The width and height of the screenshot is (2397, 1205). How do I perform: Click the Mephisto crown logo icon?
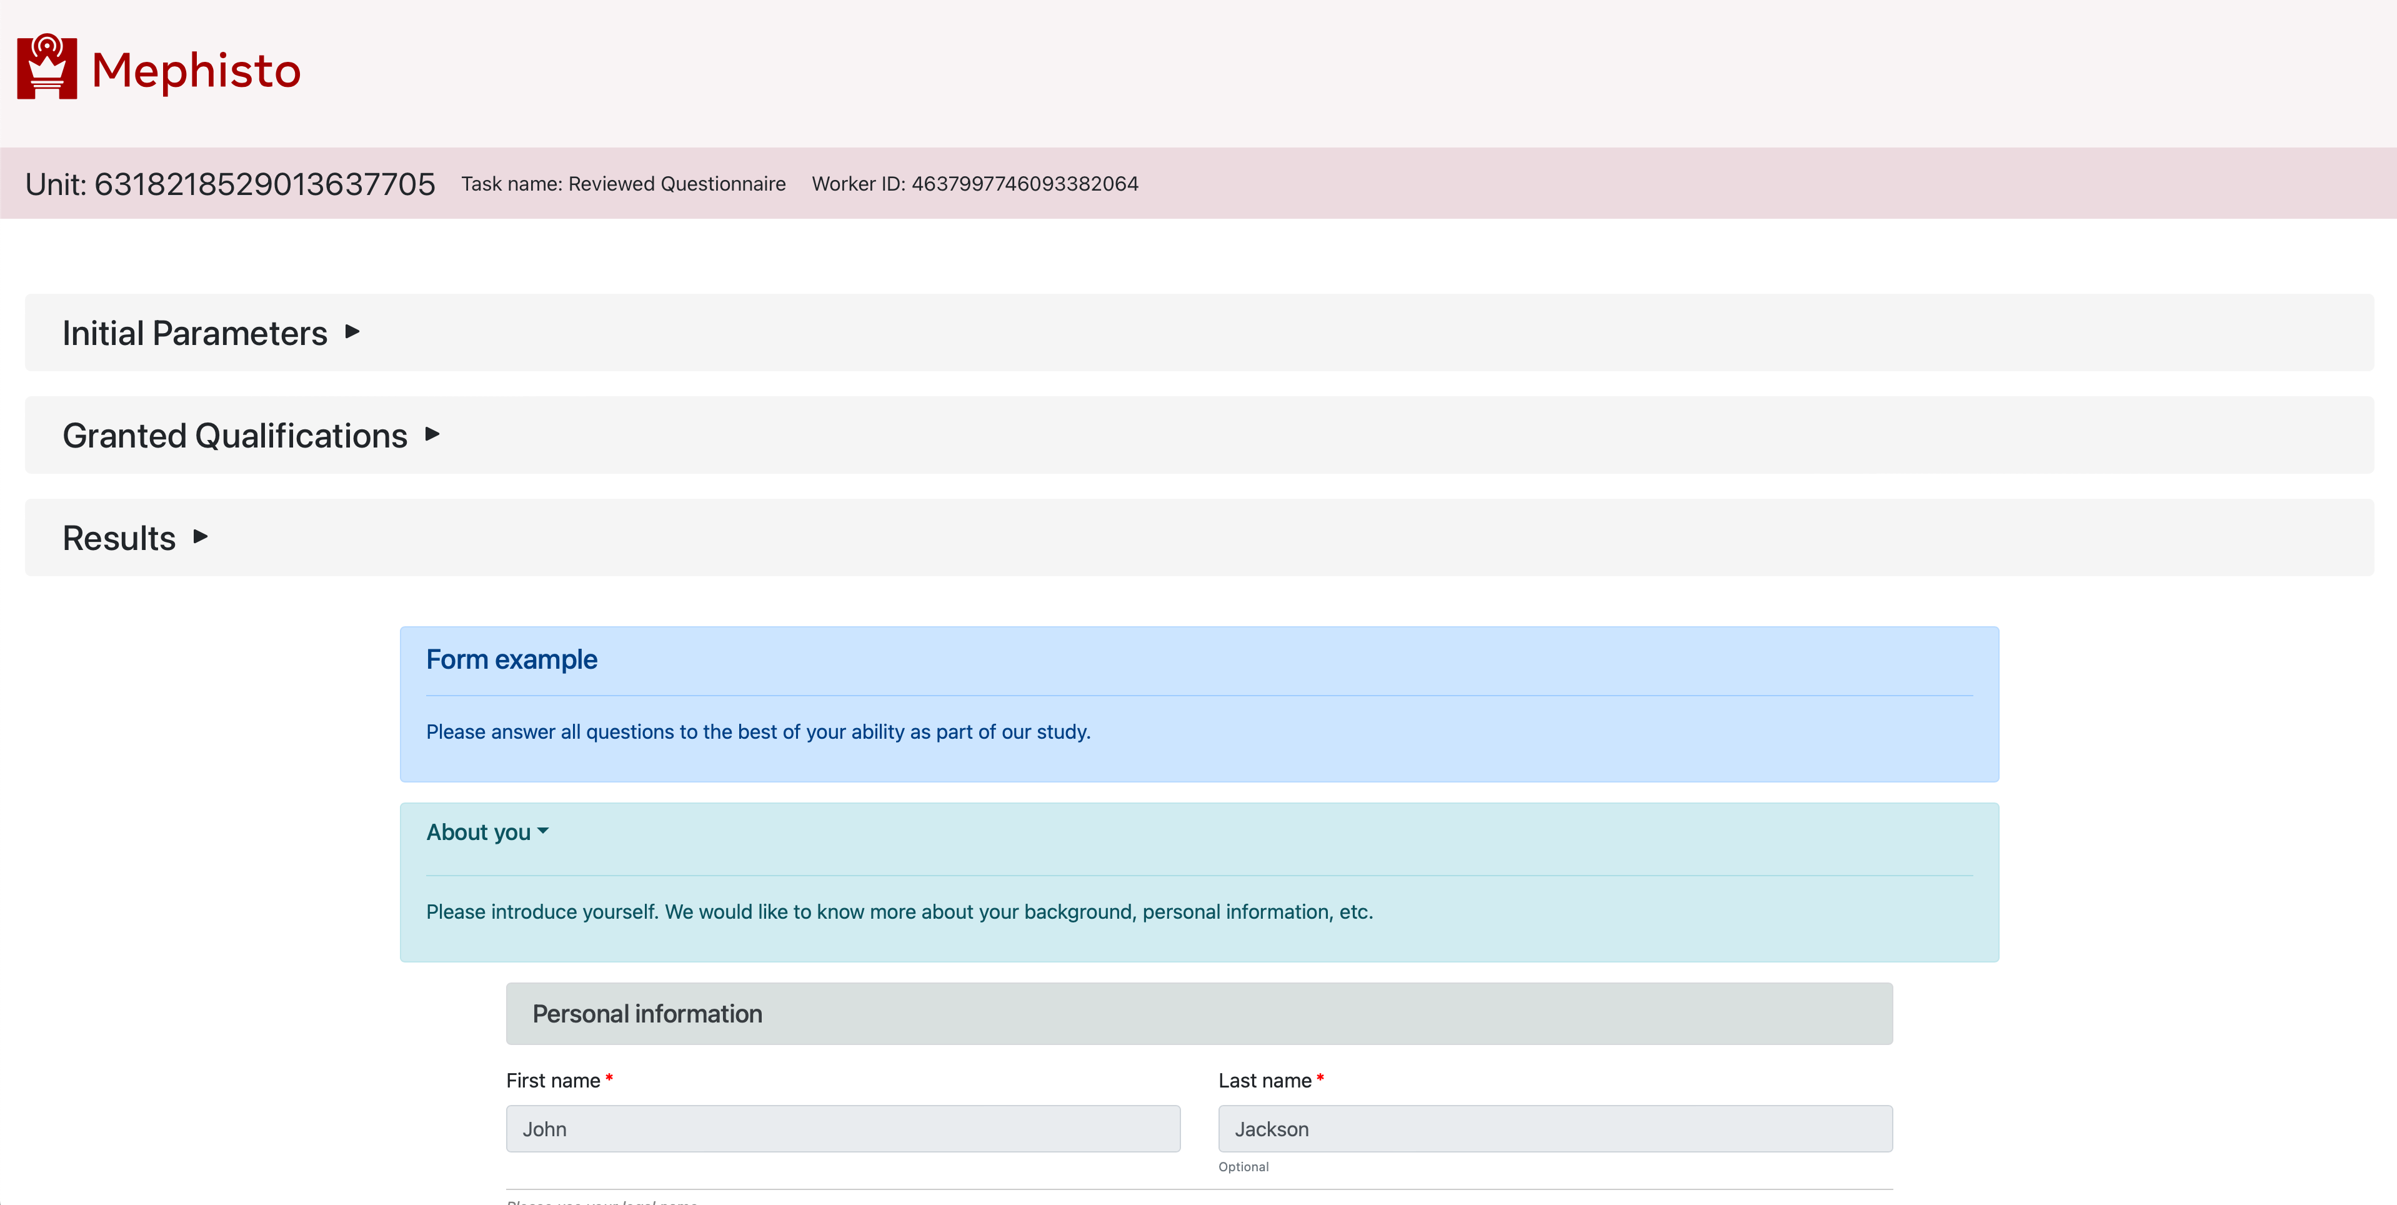pos(46,67)
